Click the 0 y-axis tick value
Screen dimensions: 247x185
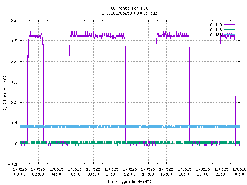pyautogui.click(x=16, y=144)
